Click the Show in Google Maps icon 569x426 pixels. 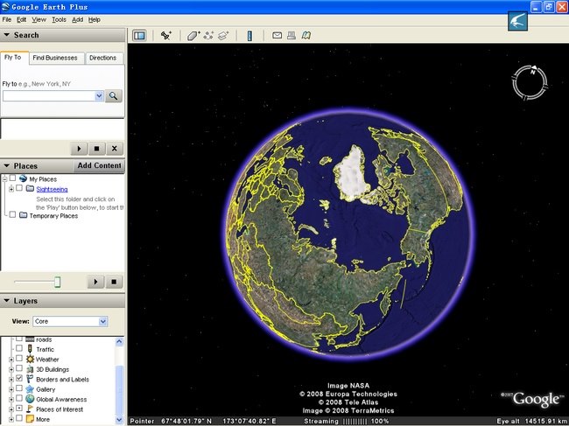point(306,35)
